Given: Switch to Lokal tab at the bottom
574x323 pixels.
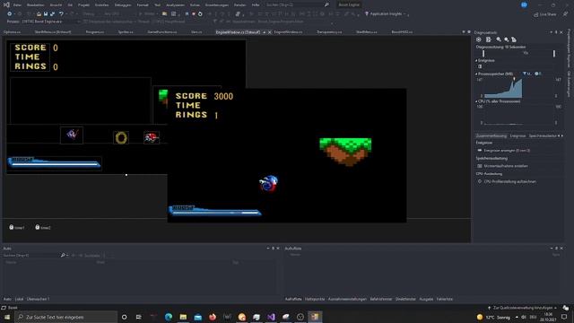Looking at the screenshot, I should [19, 299].
